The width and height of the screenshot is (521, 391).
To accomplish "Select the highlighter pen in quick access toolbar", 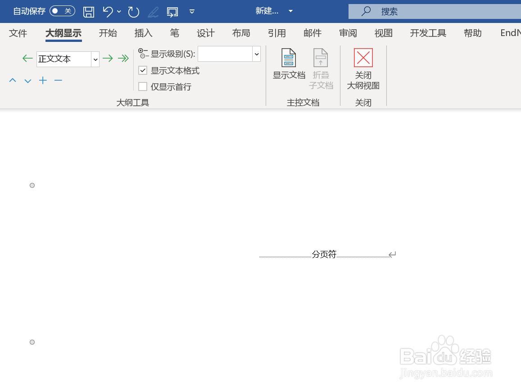I will (153, 12).
